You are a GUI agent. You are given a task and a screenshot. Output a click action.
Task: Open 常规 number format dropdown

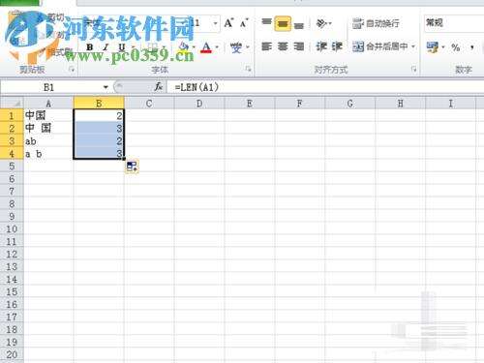[x=454, y=23]
